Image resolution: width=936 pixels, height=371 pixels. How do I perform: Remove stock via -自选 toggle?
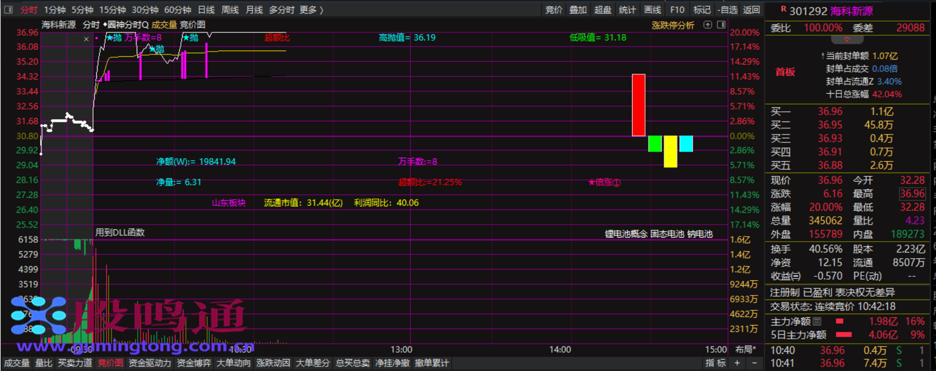pos(727,10)
